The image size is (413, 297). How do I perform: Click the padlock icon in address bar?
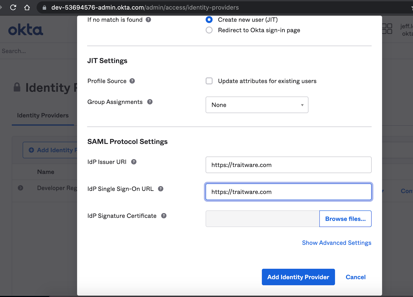click(x=44, y=7)
